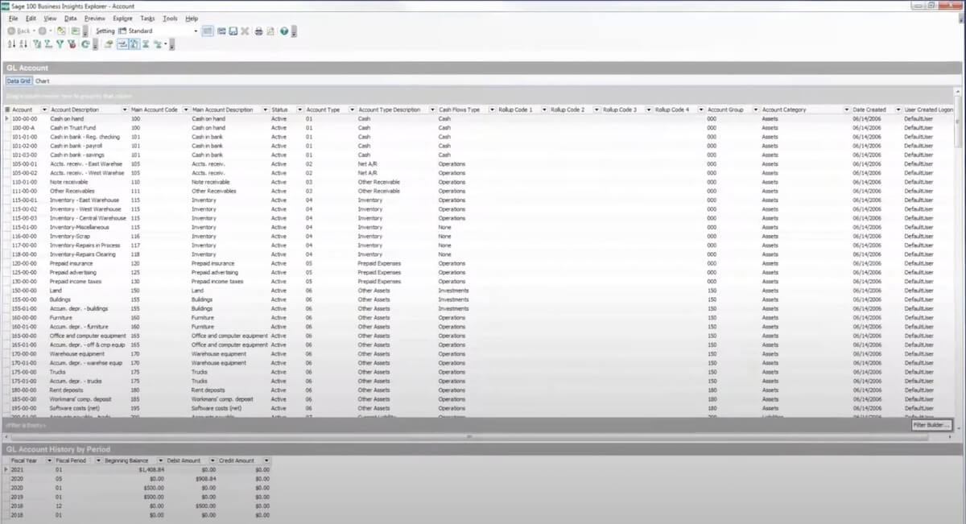Select row 195-00-00 Software costs (net)
The width and height of the screenshot is (966, 524).
(x=478, y=408)
